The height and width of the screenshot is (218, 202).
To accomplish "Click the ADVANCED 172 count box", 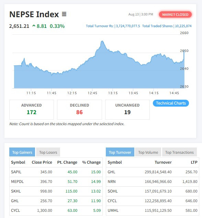I will pyautogui.click(x=32, y=110).
